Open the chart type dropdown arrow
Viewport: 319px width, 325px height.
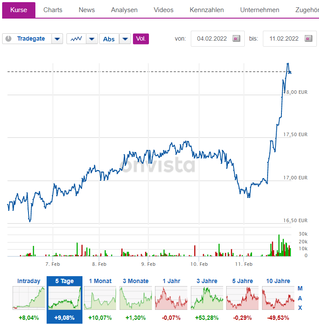[x=92, y=39]
